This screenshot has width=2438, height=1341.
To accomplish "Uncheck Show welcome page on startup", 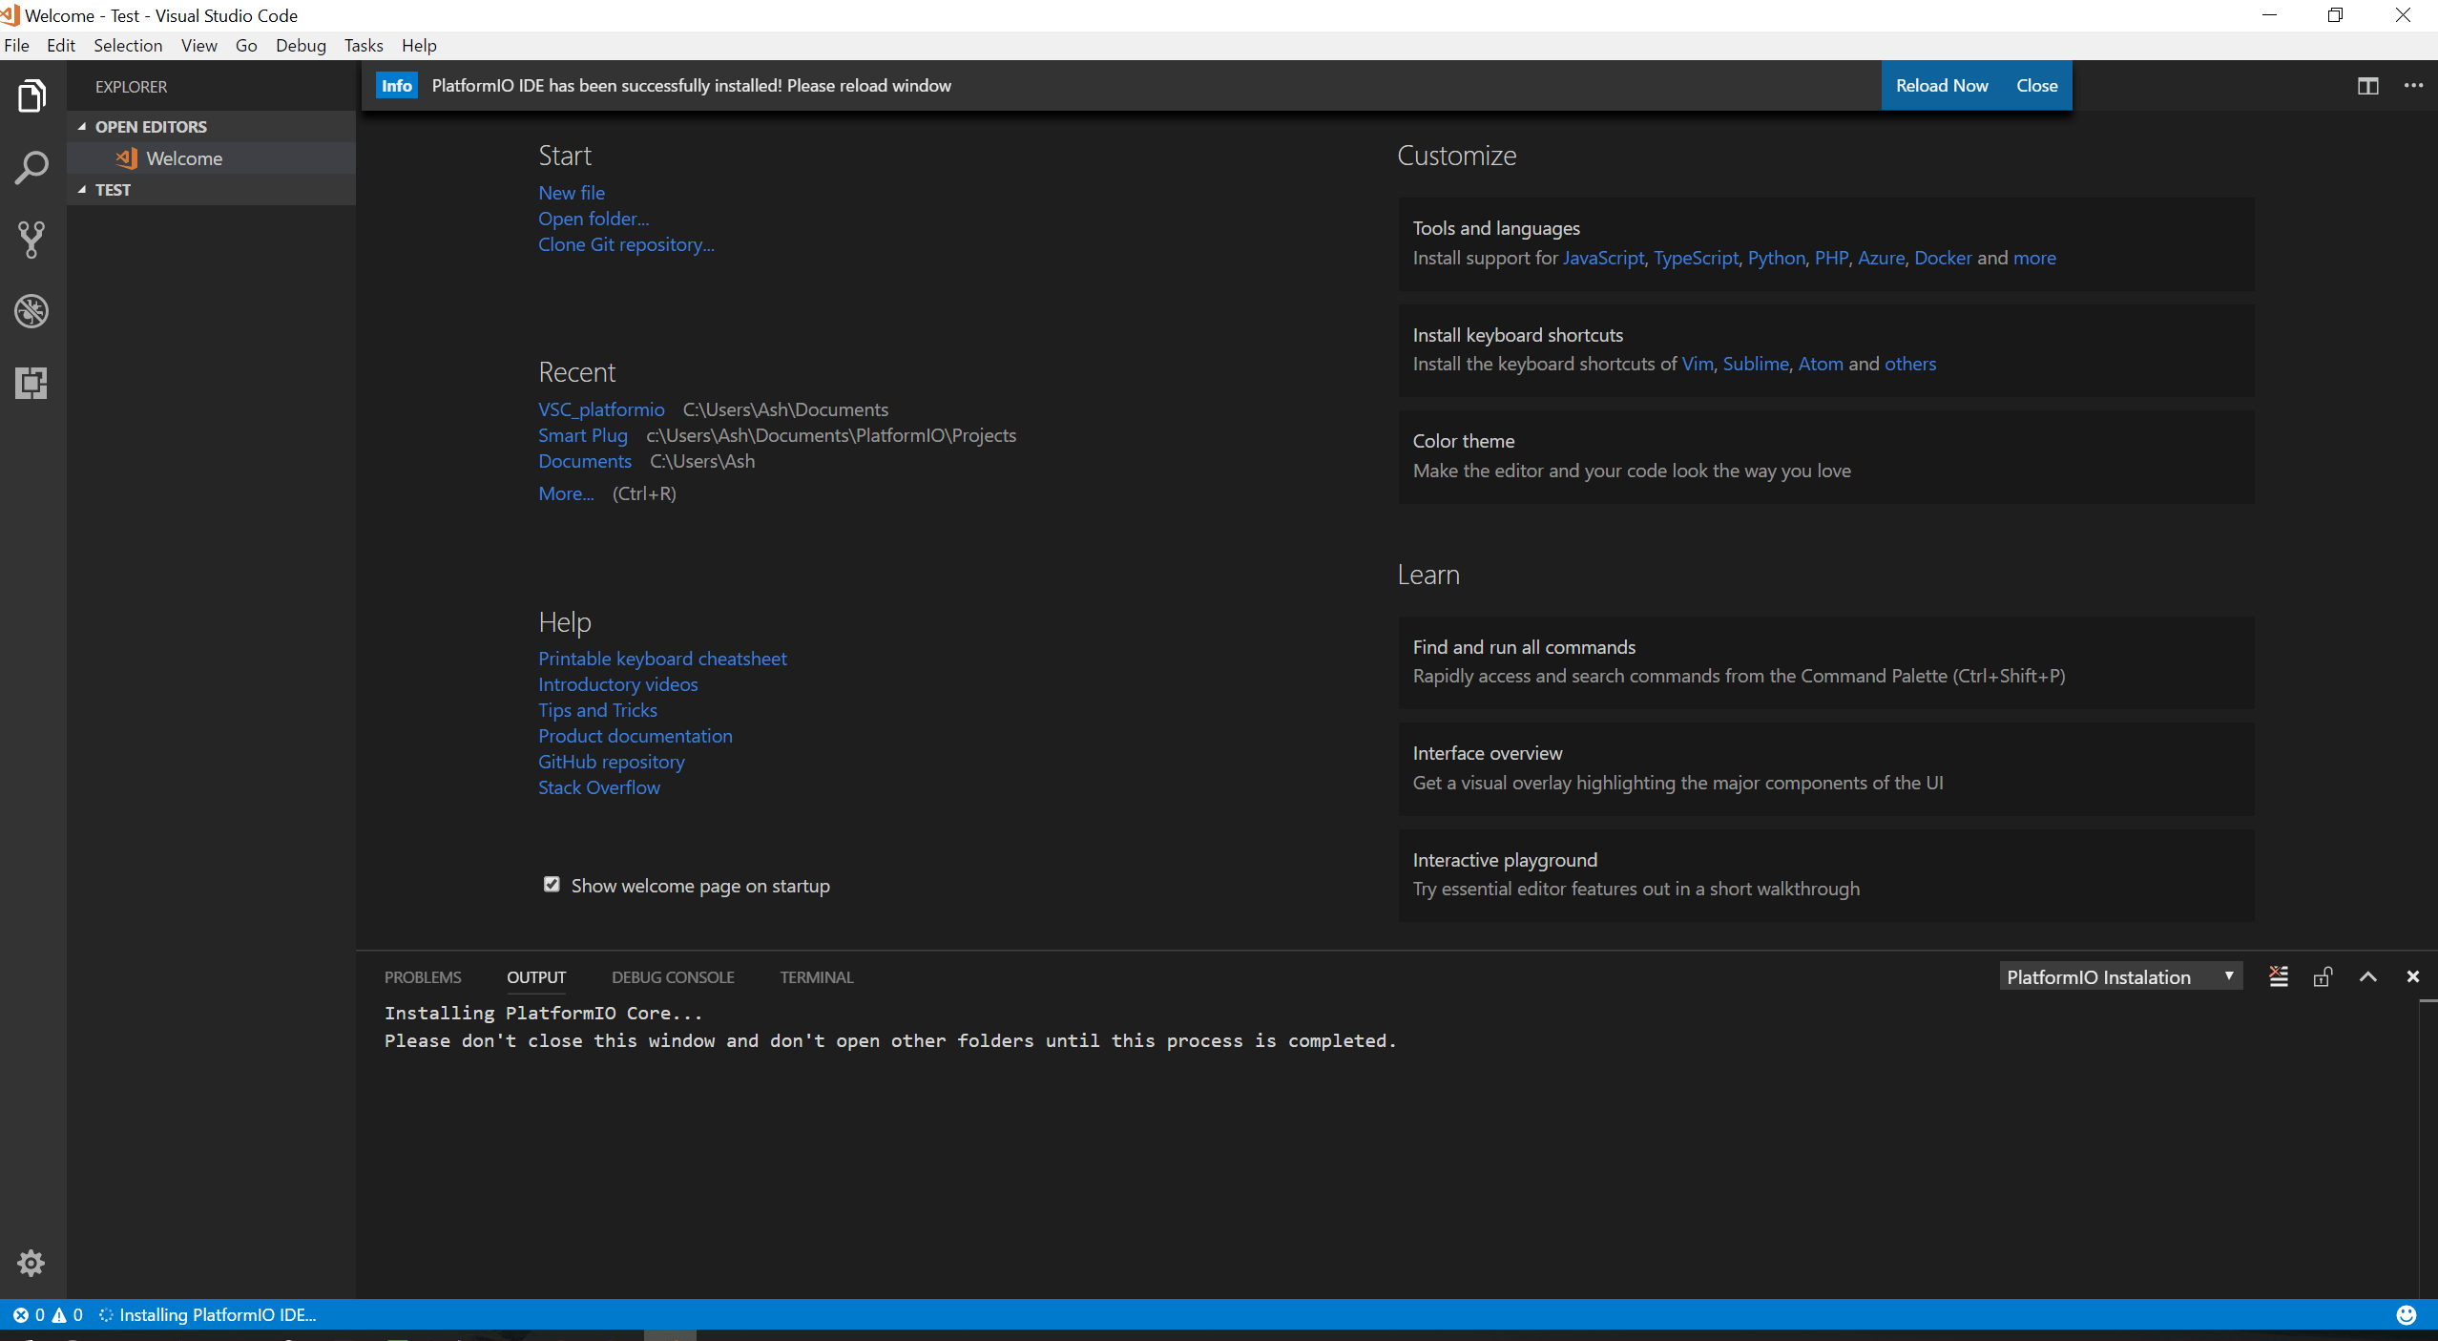I will pos(552,885).
